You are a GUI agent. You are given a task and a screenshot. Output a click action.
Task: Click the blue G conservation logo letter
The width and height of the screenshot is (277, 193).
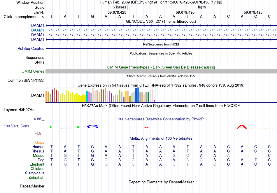coord(92,127)
